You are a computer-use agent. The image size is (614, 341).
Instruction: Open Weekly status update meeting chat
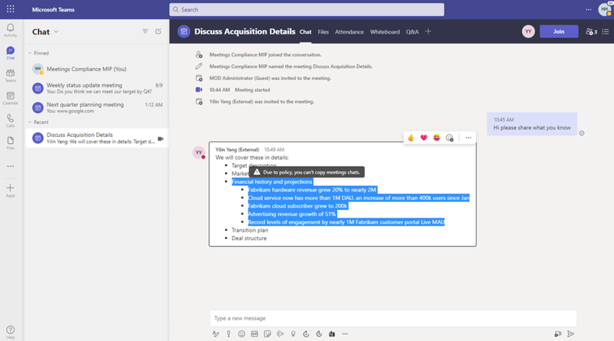(x=97, y=88)
